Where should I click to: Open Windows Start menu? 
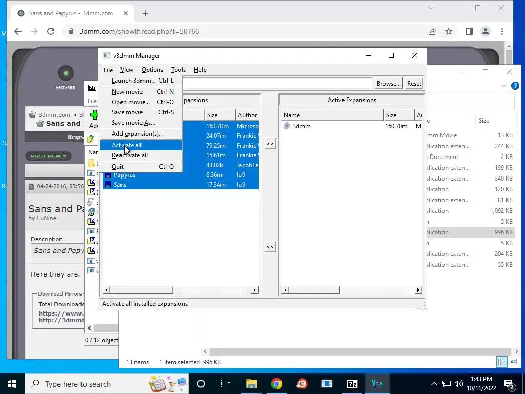(x=12, y=384)
